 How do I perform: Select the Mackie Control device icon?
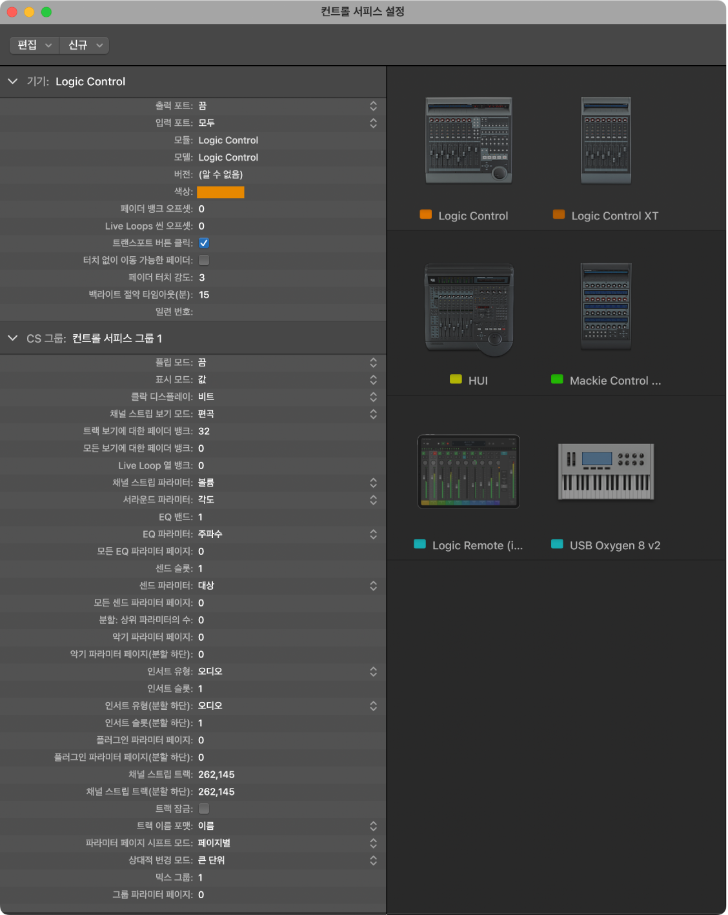(x=606, y=307)
